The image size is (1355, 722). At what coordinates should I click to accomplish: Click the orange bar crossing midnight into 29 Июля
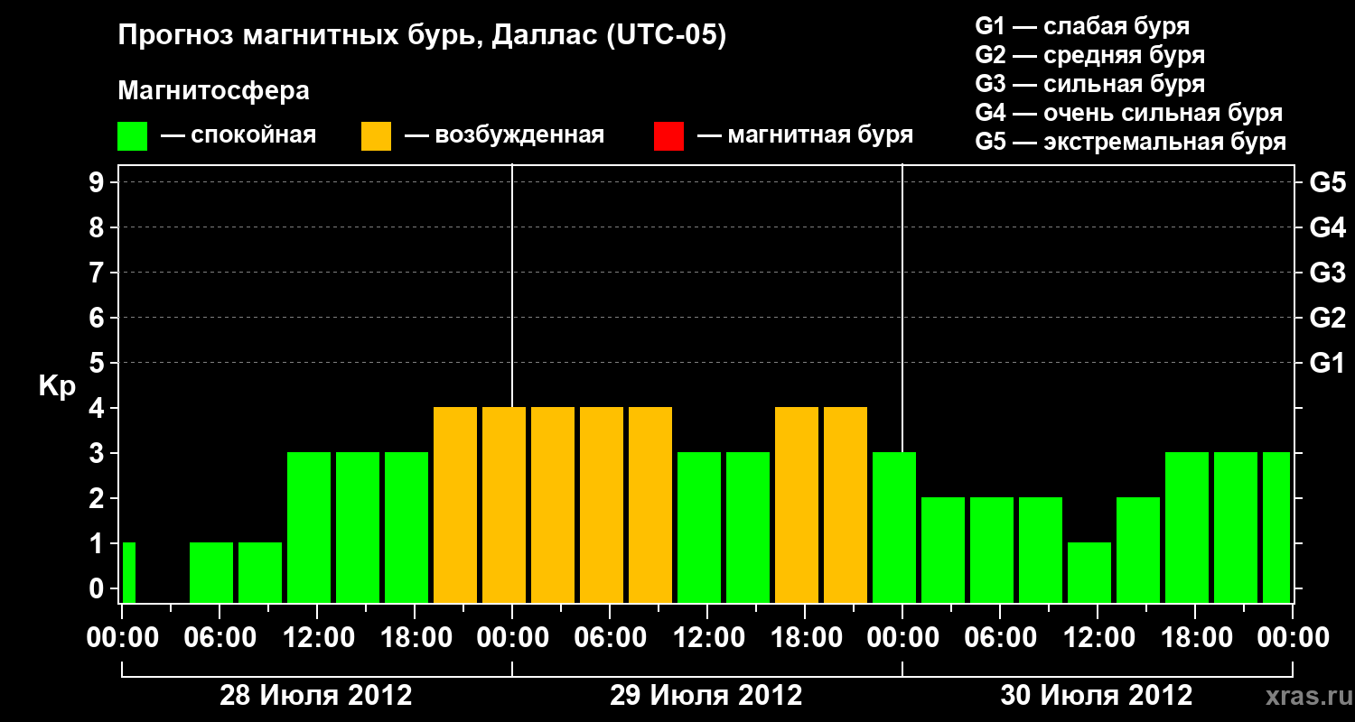tap(504, 504)
